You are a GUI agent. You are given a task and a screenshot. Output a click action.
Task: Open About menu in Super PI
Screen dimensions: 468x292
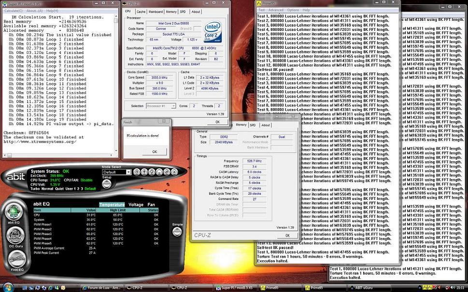(34, 11)
